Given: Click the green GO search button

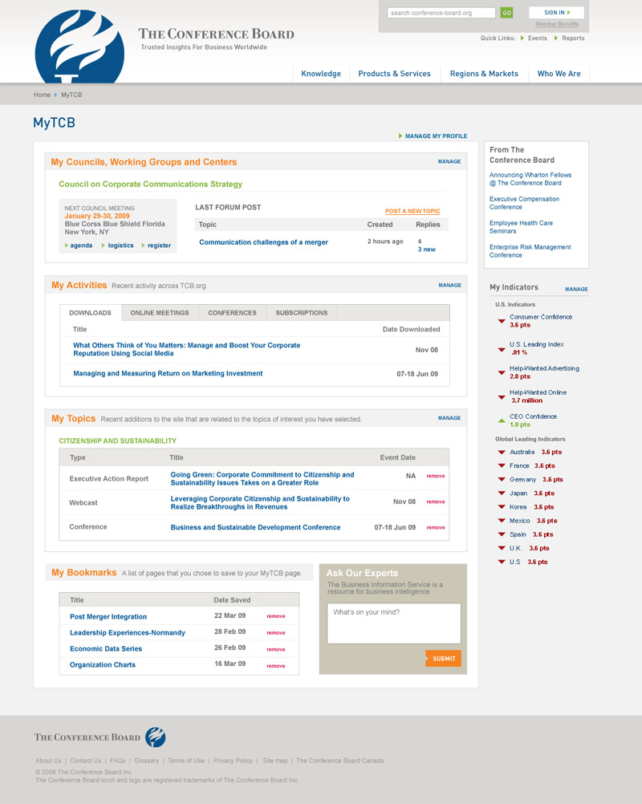Looking at the screenshot, I should click(506, 13).
